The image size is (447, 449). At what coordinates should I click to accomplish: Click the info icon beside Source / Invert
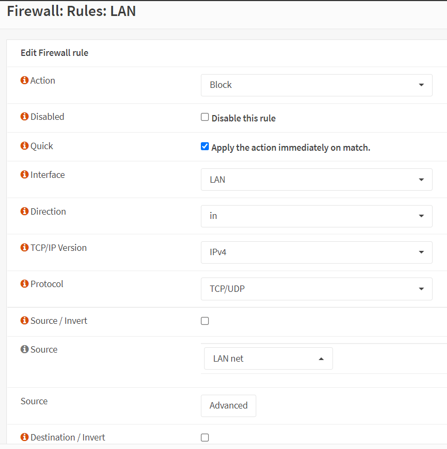[x=25, y=321]
